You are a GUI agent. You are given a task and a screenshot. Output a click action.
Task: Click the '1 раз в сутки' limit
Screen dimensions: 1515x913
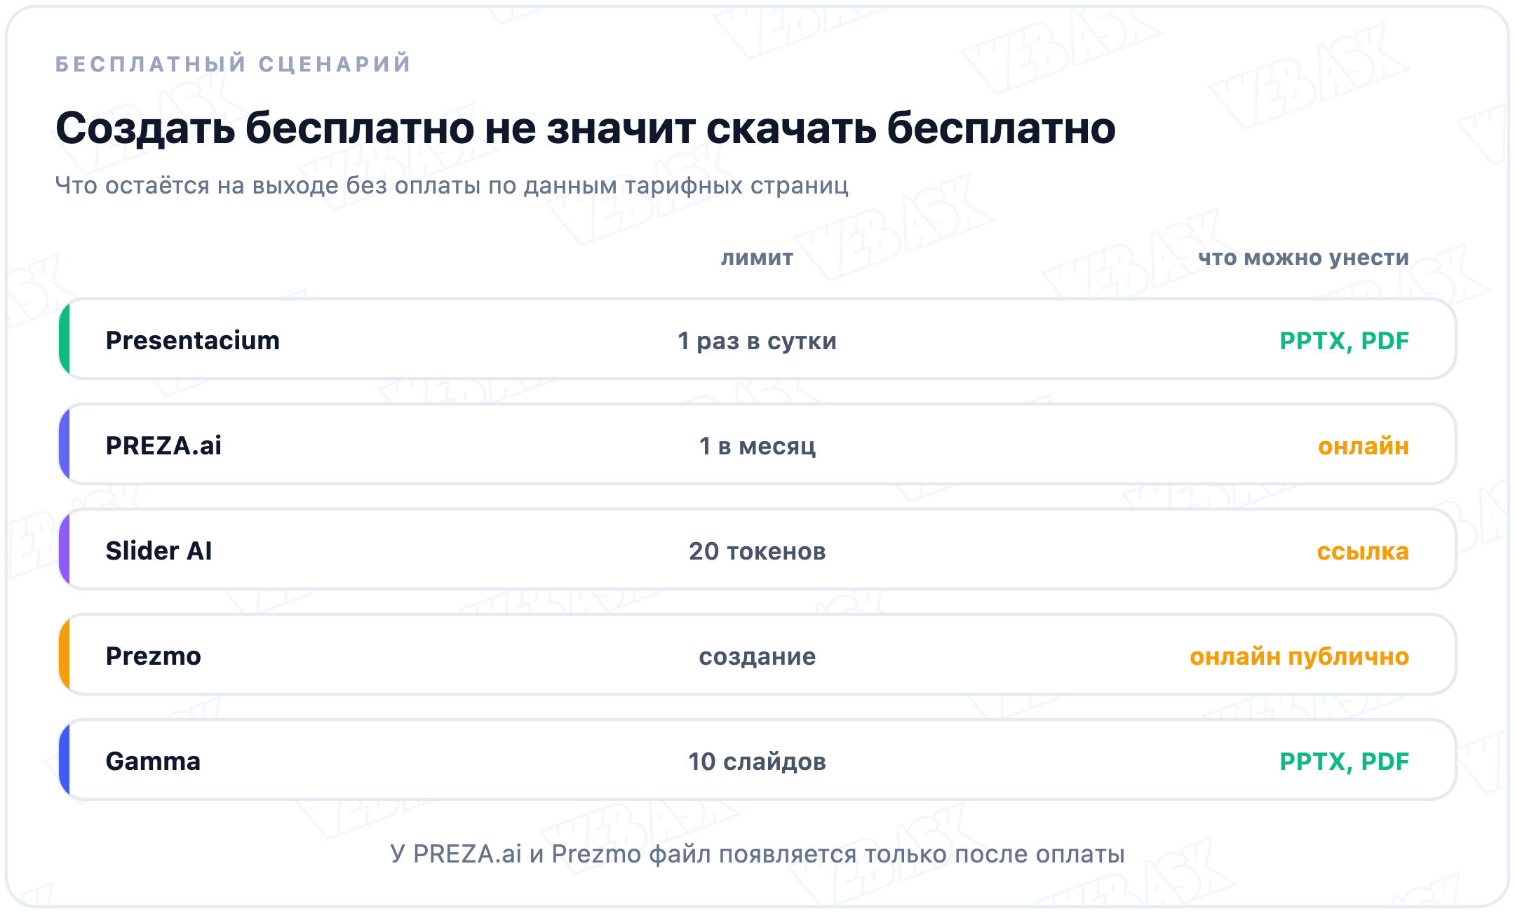(757, 341)
